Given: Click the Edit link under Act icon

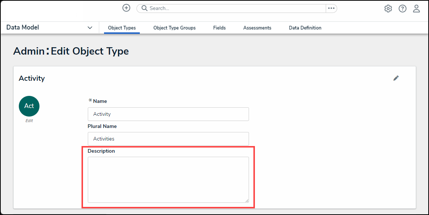Looking at the screenshot, I should [x=29, y=121].
